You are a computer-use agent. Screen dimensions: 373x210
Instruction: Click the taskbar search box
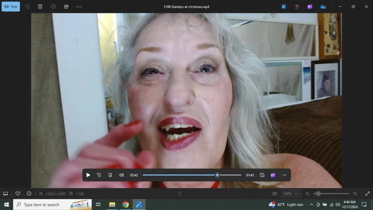coord(52,205)
